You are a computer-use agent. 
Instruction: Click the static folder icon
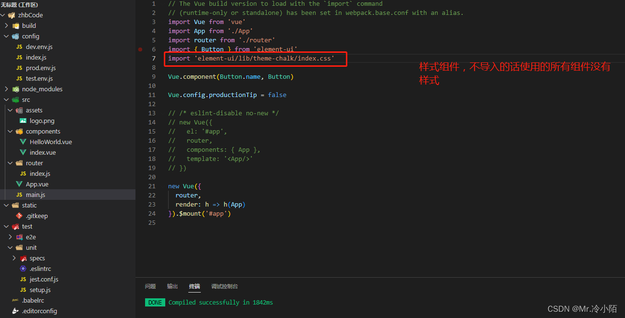pos(15,205)
